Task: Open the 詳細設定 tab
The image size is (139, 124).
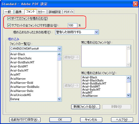Action: (55, 12)
